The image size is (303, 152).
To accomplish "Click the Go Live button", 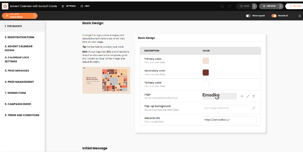I will [295, 6].
